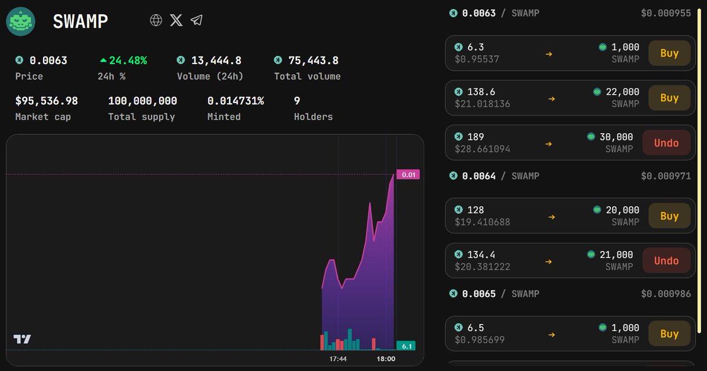Click the 18:00 time label on chart
The image size is (707, 371).
[386, 359]
